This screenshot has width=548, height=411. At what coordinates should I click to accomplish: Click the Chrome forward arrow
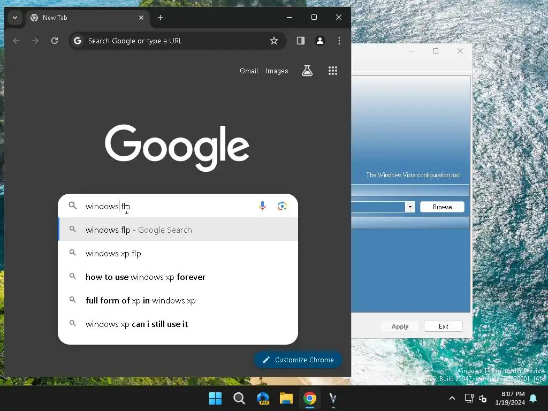coord(35,41)
